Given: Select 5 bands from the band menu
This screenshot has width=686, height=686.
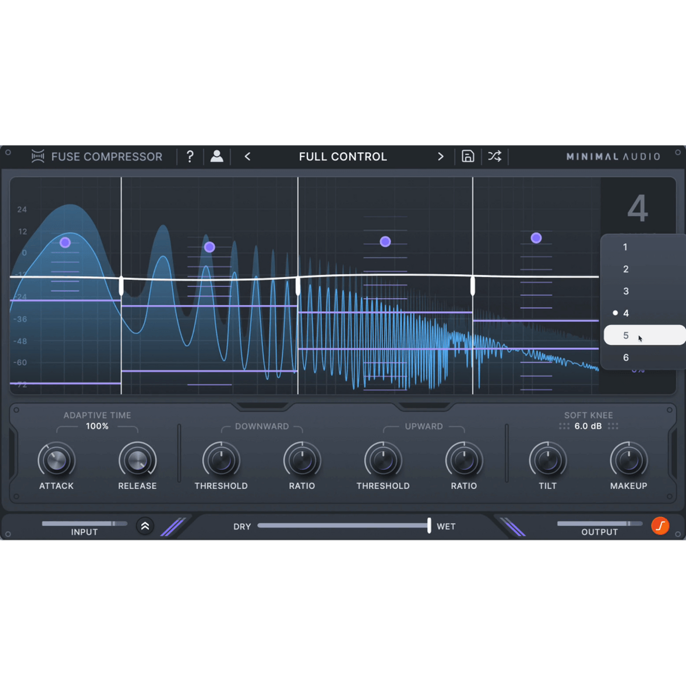Looking at the screenshot, I should click(626, 336).
